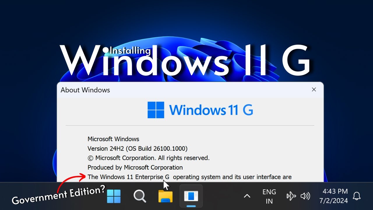
Task: Launch File Explorer from taskbar
Action: pos(166,196)
